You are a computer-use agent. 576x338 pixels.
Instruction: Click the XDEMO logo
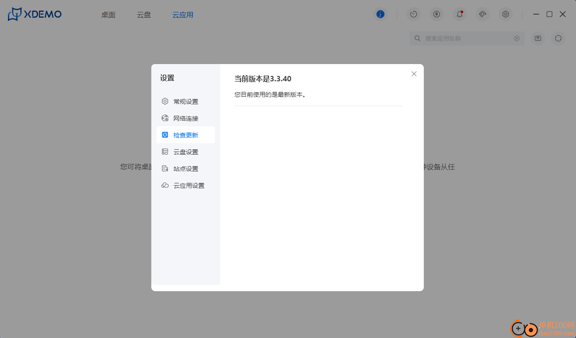pyautogui.click(x=35, y=14)
